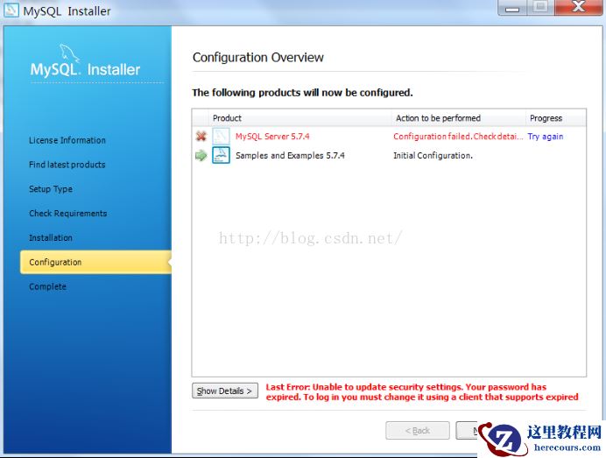Screen dimensions: 606x458
Task: Go to Setup Type step
Action: [x=51, y=189]
